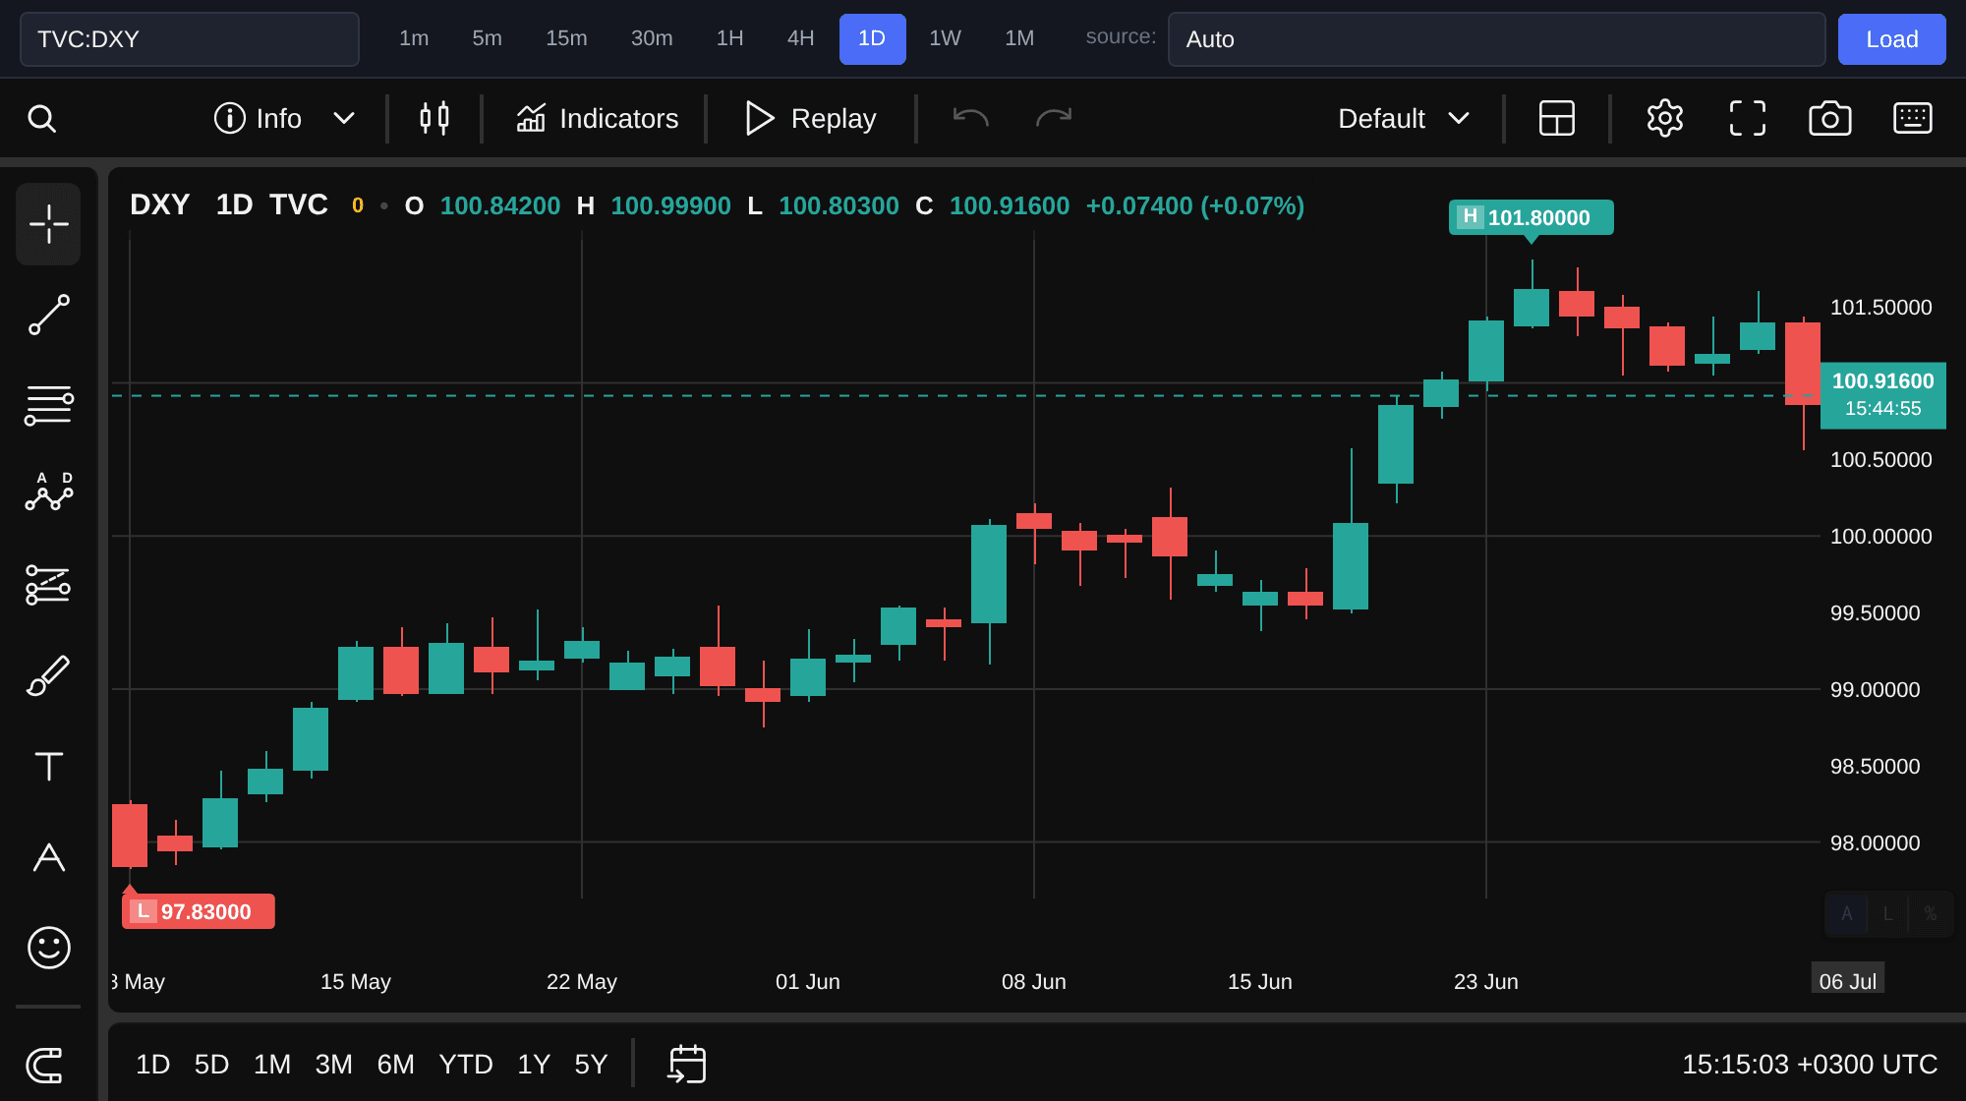The height and width of the screenshot is (1101, 1966).
Task: Open the keyboard shortcuts icon
Action: coord(1913,119)
